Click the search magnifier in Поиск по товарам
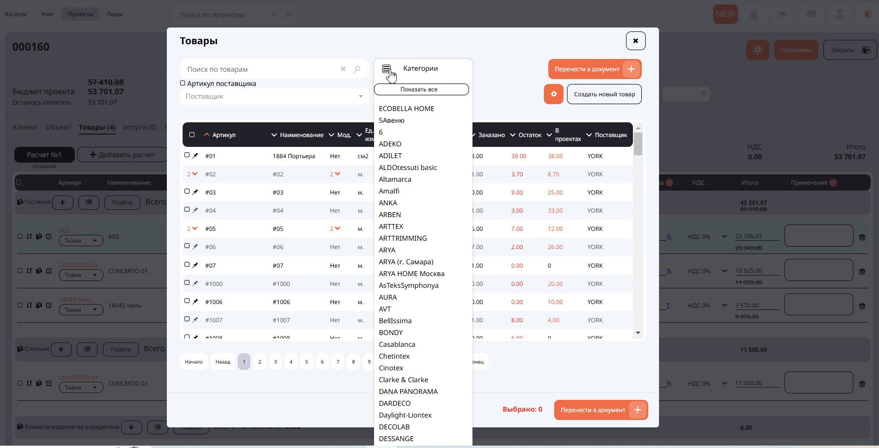 tap(357, 69)
